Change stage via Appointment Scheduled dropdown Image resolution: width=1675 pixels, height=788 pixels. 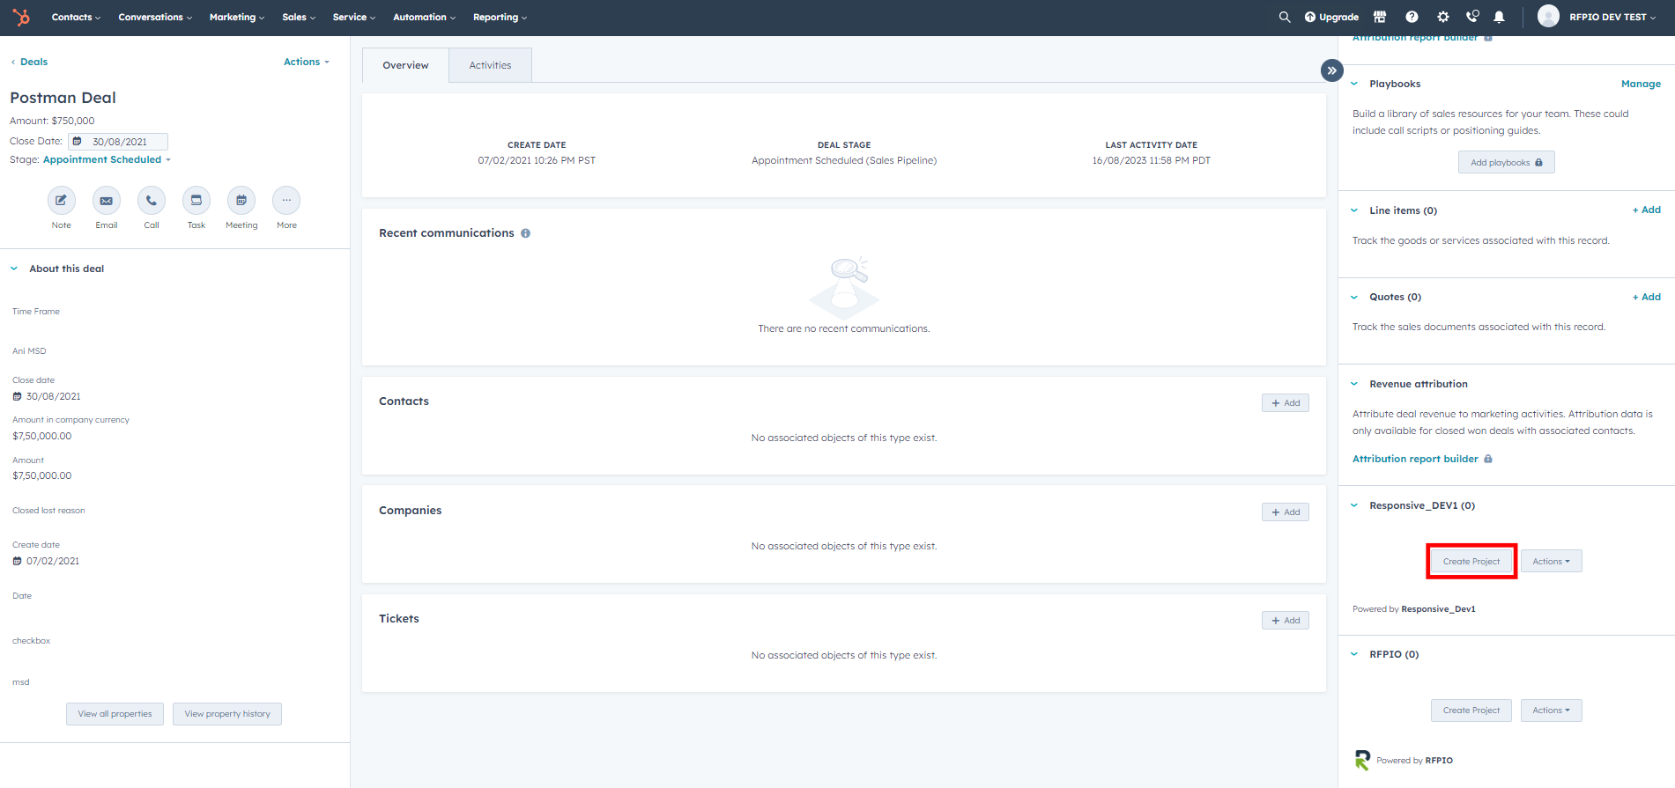click(x=107, y=159)
